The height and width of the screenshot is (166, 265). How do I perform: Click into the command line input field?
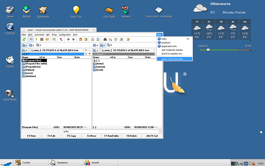pos(114,132)
